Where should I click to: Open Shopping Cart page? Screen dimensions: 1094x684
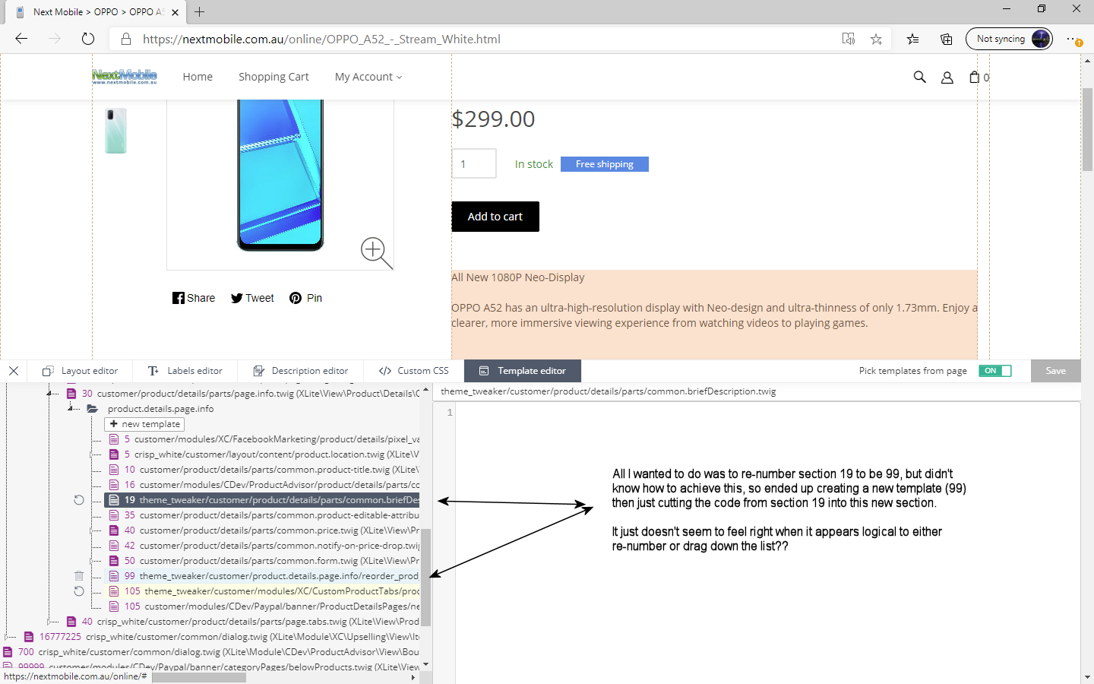pyautogui.click(x=273, y=77)
